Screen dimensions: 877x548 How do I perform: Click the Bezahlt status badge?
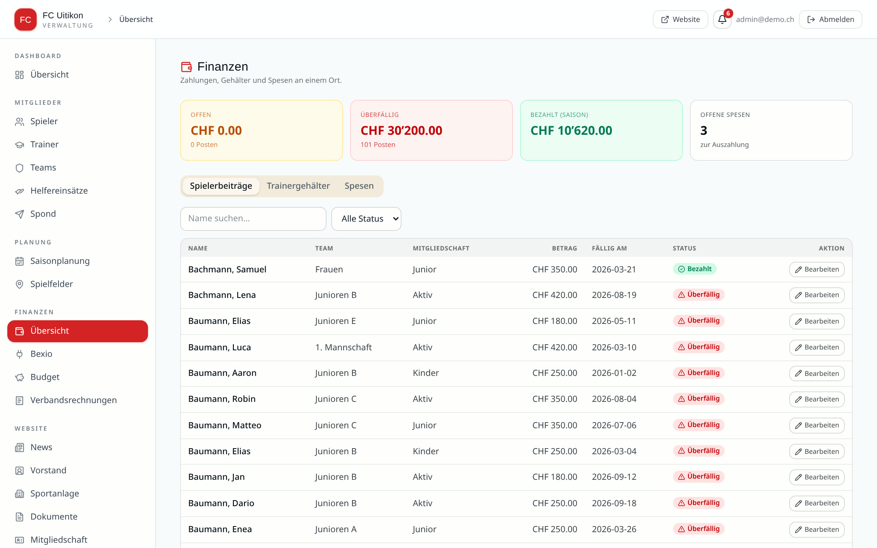695,269
